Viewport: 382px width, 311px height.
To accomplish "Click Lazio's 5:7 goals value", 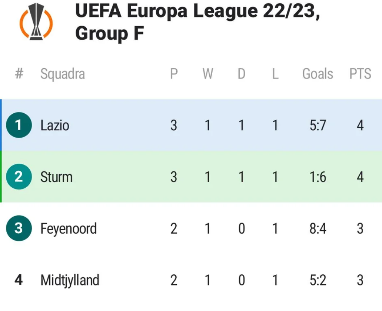I will [318, 125].
